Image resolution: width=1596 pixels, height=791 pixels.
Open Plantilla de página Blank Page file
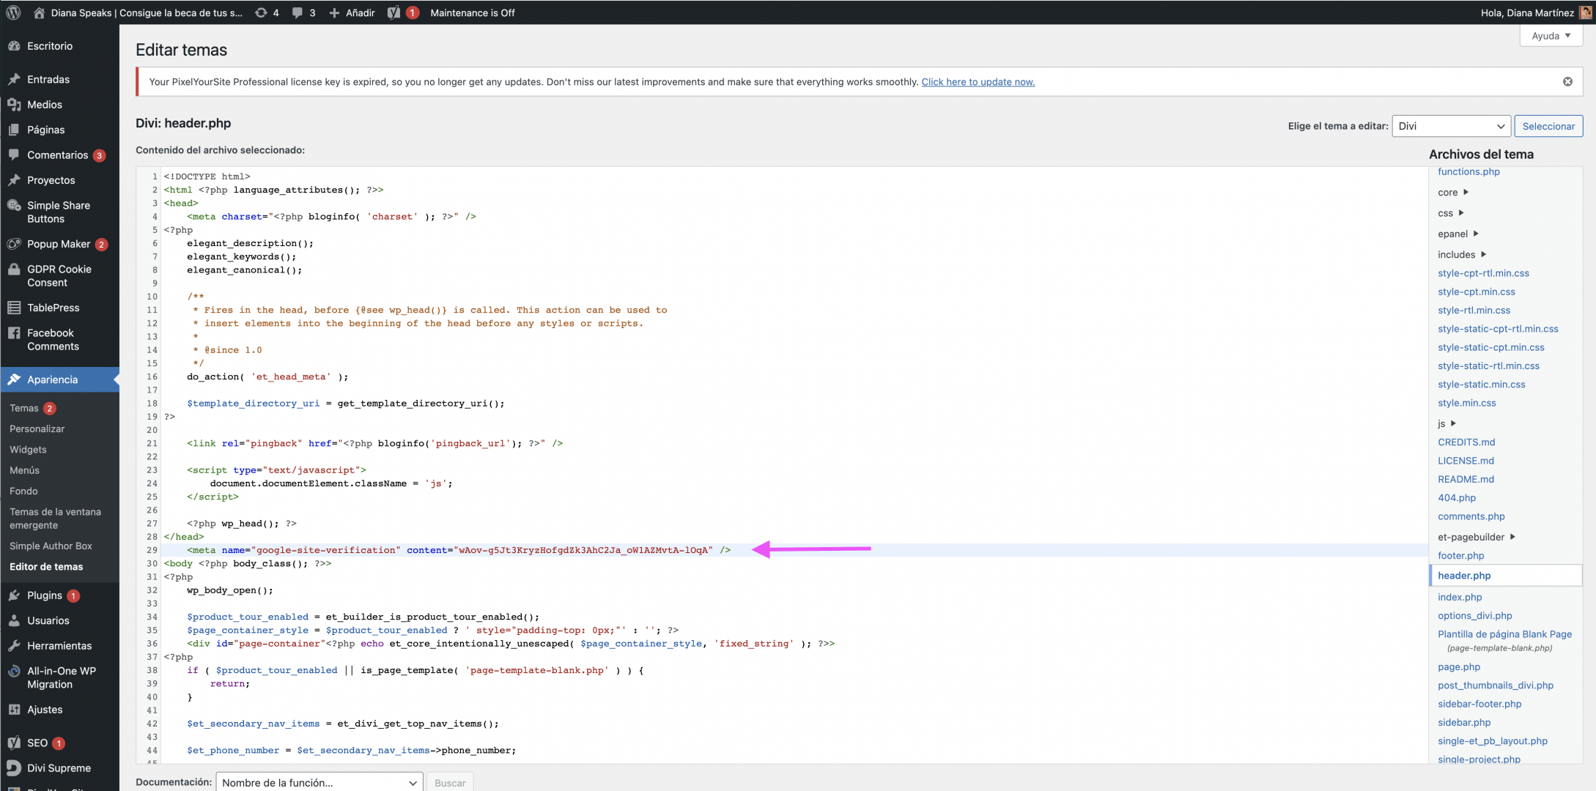coord(1504,634)
